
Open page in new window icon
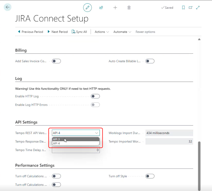coord(190,8)
